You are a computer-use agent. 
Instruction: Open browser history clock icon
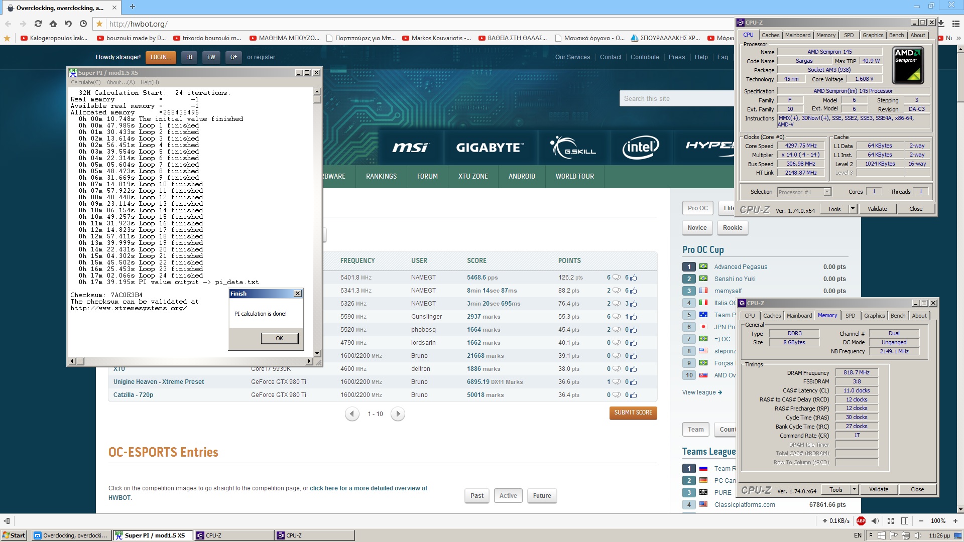(83, 24)
